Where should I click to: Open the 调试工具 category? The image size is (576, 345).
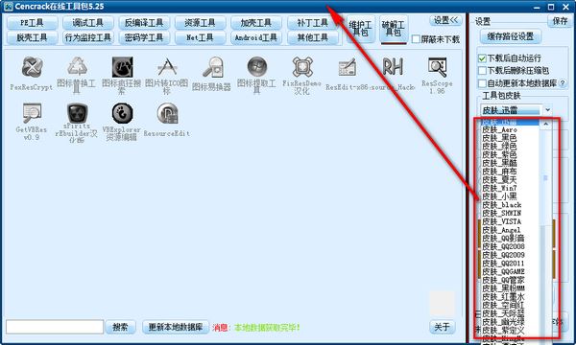click(x=87, y=23)
